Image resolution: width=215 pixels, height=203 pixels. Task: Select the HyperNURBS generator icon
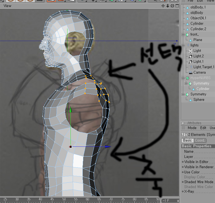(x=187, y=78)
